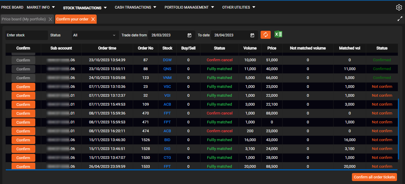Click the DGW stock symbol link
The height and width of the screenshot is (184, 405).
tap(167, 60)
